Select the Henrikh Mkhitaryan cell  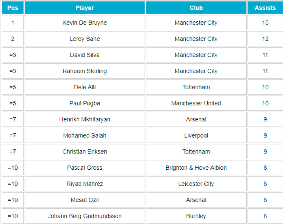coord(85,119)
